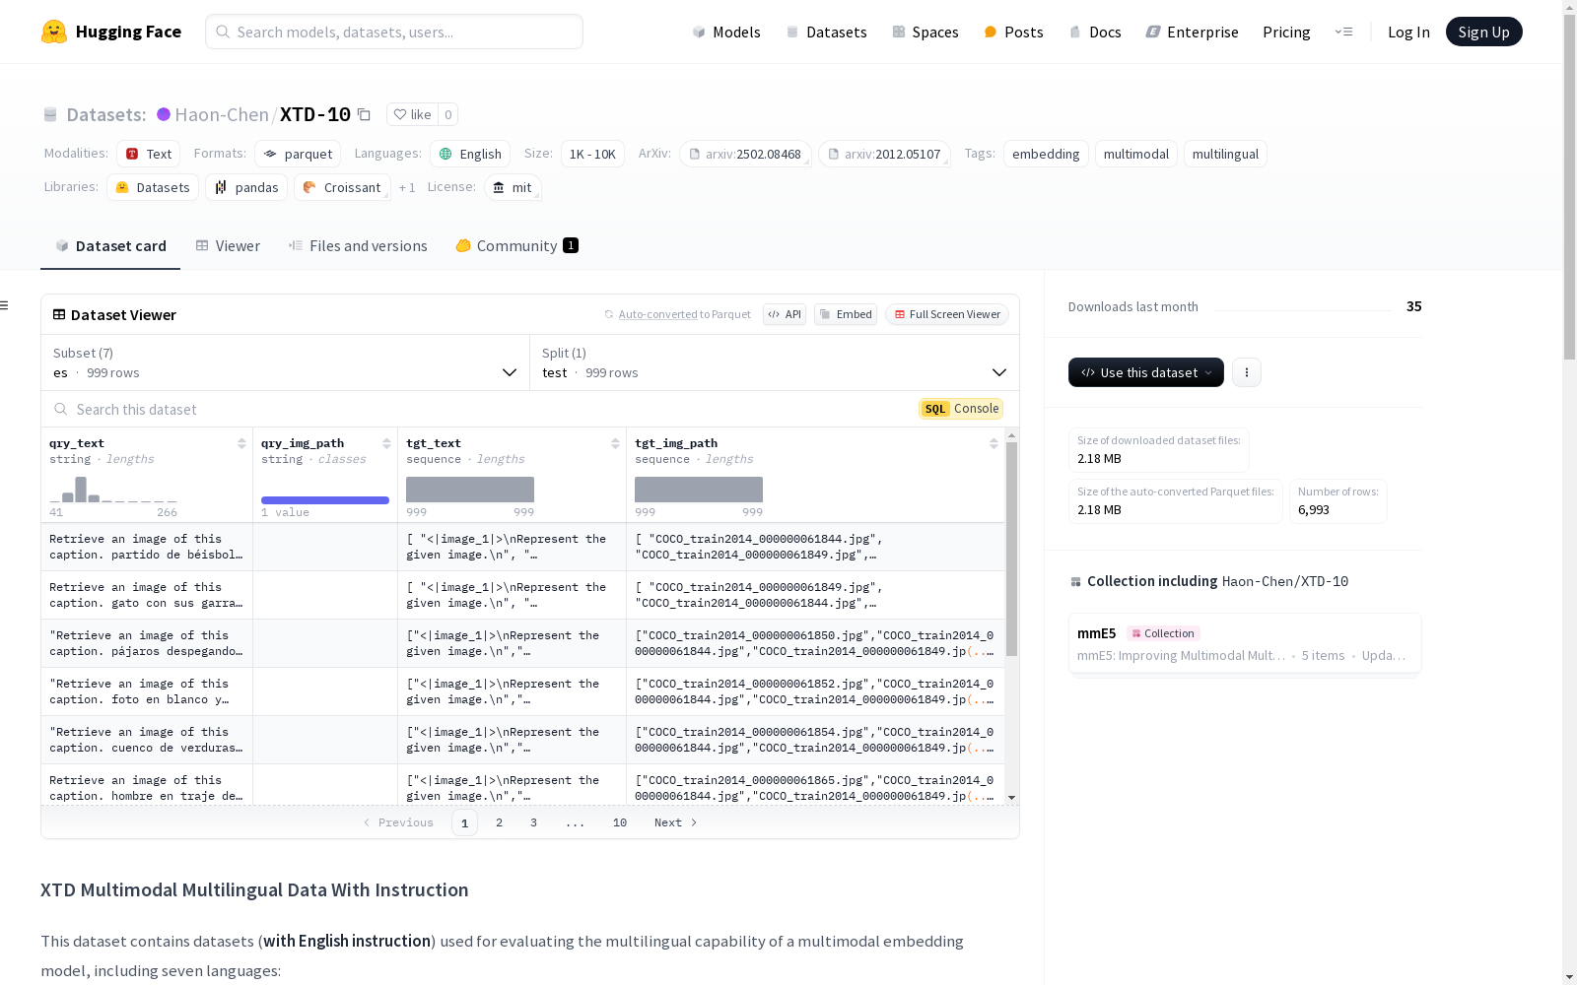Click the multimodal tag
The width and height of the screenshot is (1577, 985).
pyautogui.click(x=1135, y=154)
